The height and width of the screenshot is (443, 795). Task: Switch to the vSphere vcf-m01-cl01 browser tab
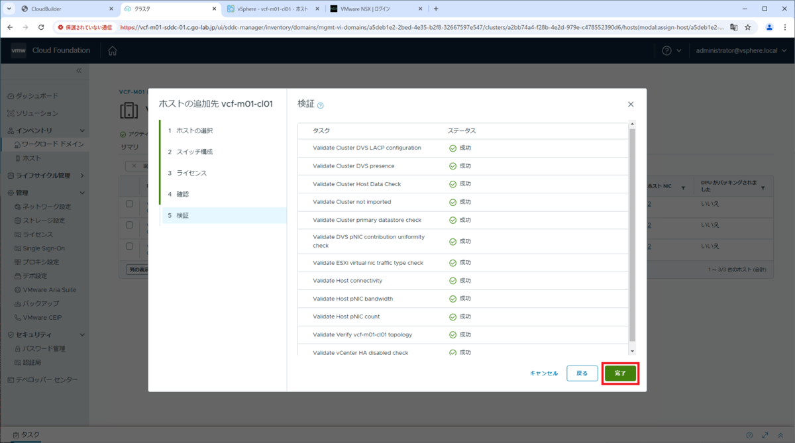pyautogui.click(x=272, y=9)
